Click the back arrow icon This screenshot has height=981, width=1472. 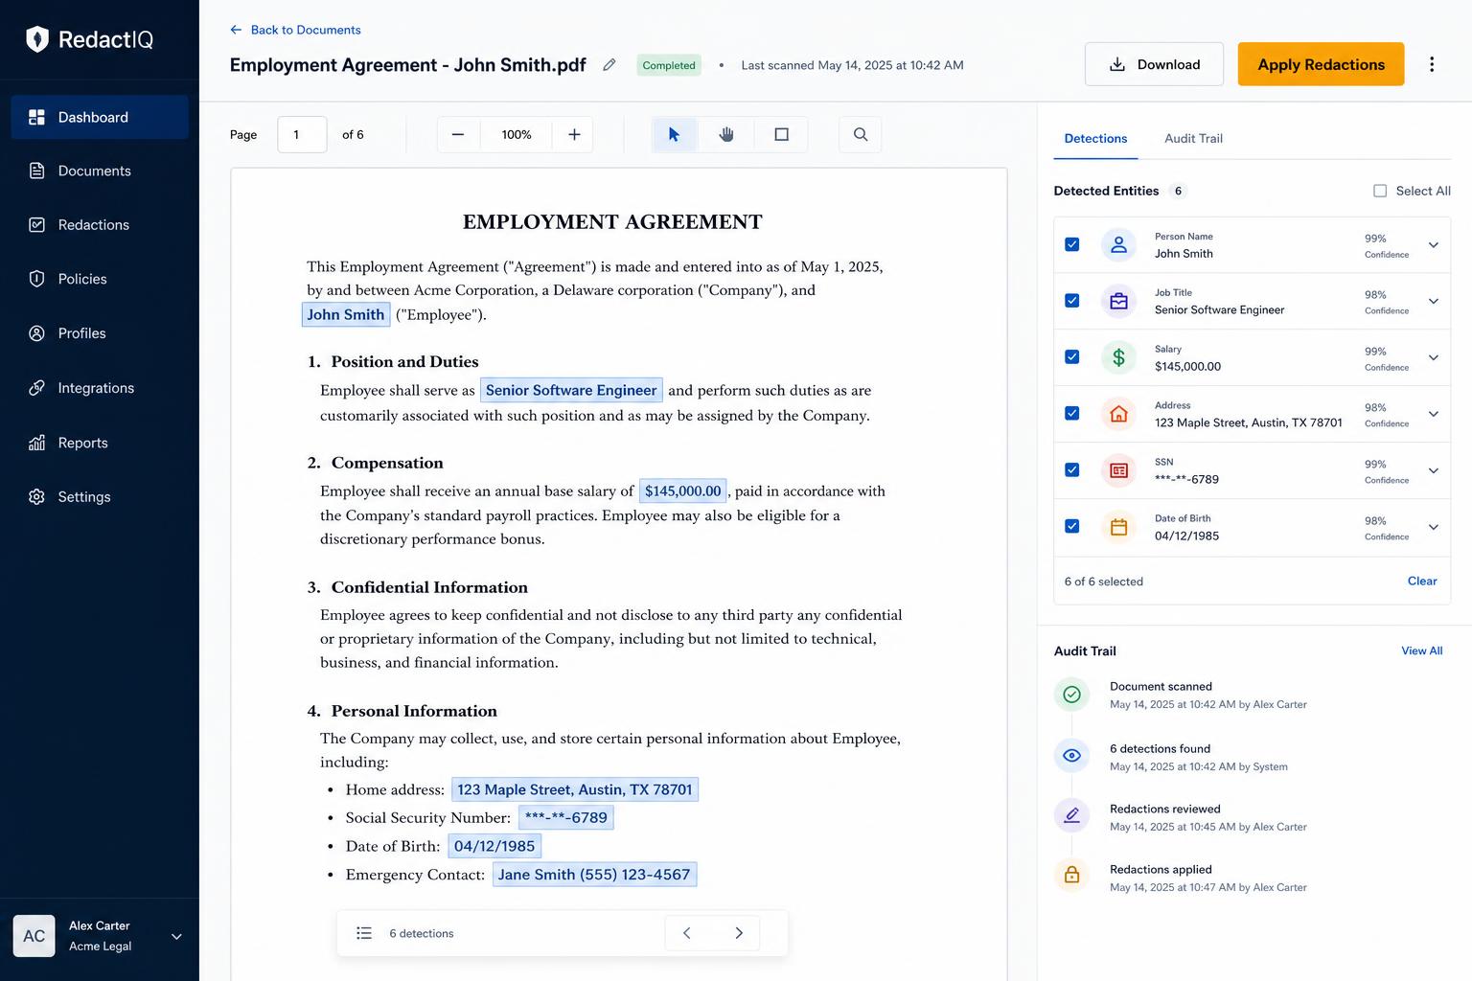(x=236, y=30)
